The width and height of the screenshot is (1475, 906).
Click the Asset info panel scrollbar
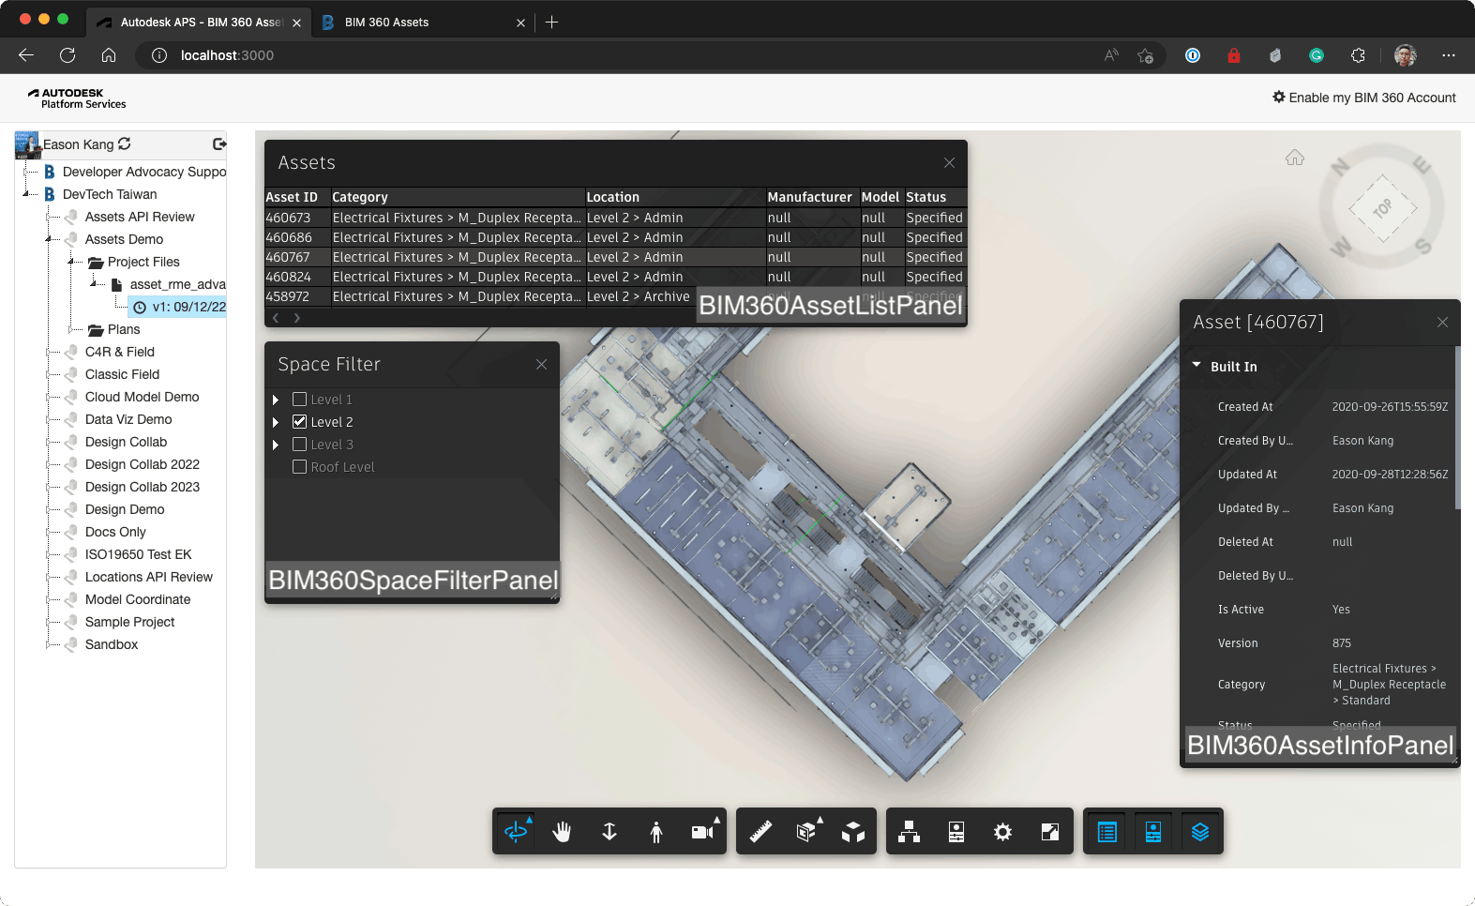(1457, 428)
